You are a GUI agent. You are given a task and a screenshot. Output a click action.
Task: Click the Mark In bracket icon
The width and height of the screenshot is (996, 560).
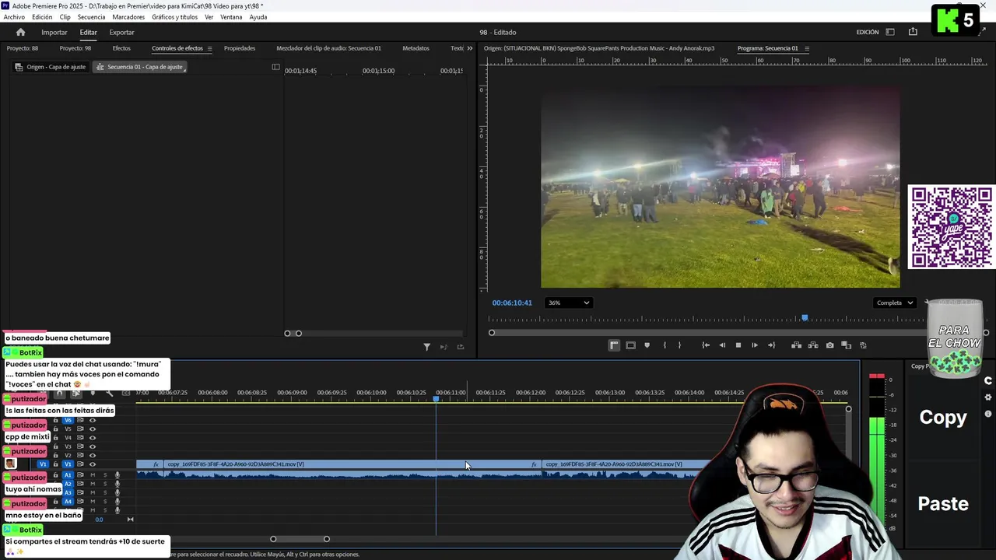[x=665, y=345]
